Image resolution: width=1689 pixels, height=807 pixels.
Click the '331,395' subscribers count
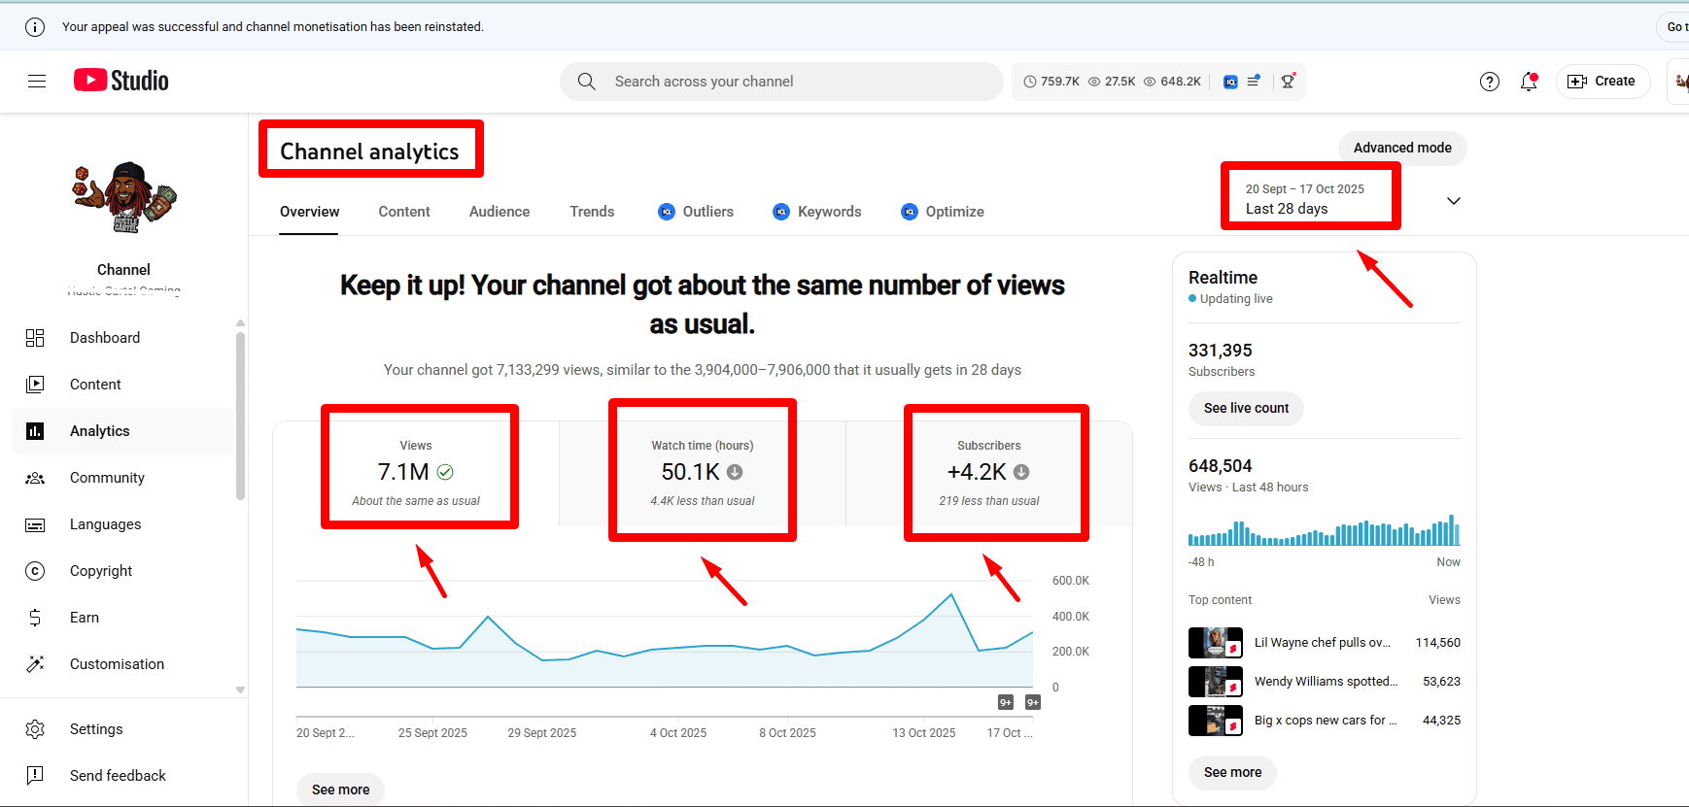(x=1221, y=351)
